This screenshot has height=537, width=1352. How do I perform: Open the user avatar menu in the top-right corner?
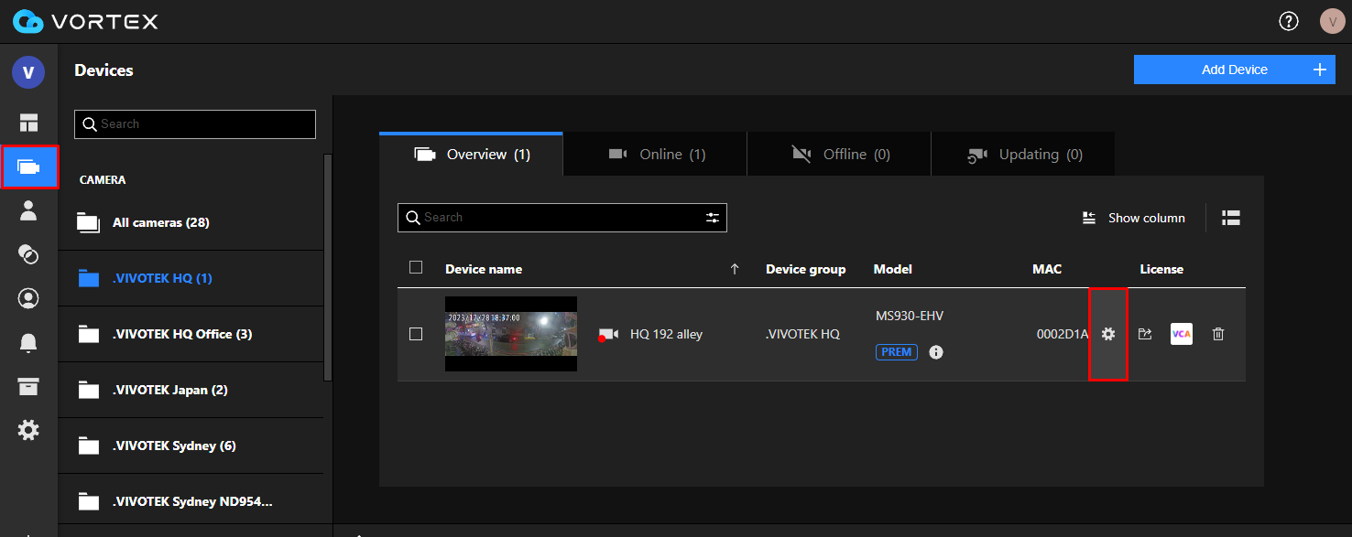(1332, 20)
